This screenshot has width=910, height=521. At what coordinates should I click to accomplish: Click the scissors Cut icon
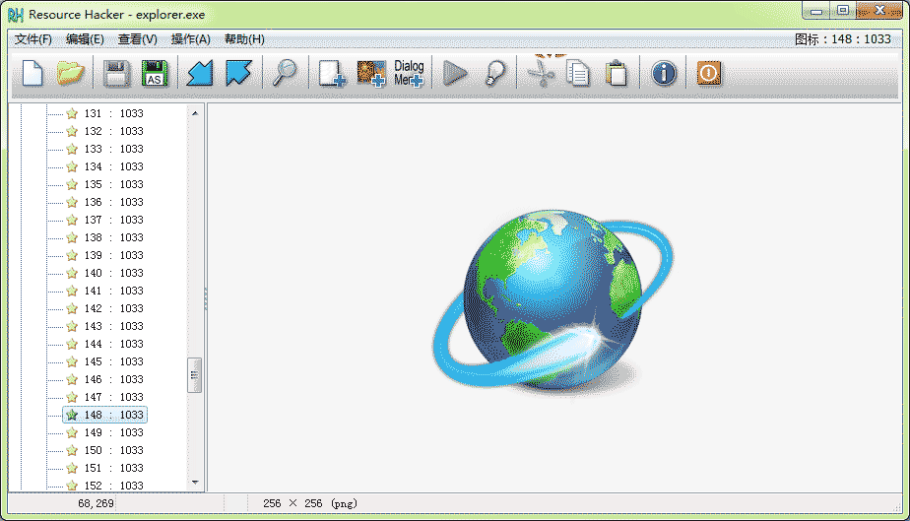point(541,74)
